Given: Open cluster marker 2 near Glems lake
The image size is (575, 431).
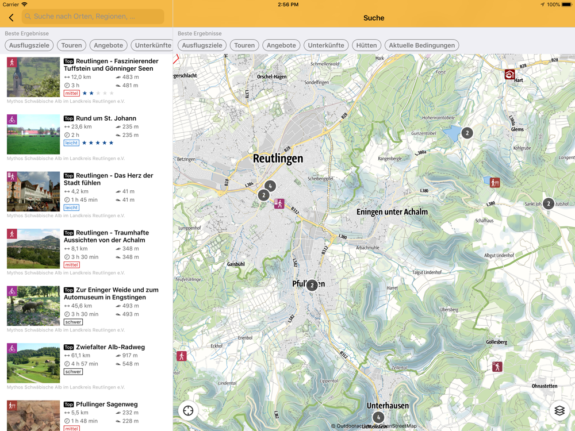Looking at the screenshot, I should tap(467, 133).
